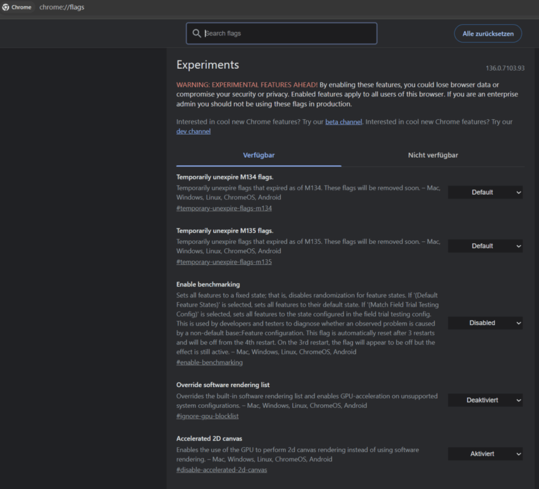Click the magnifying glass search icon
The image size is (539, 489).
[x=197, y=33]
